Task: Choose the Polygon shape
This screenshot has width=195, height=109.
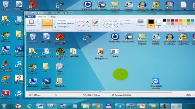Action: (x=107, y=24)
